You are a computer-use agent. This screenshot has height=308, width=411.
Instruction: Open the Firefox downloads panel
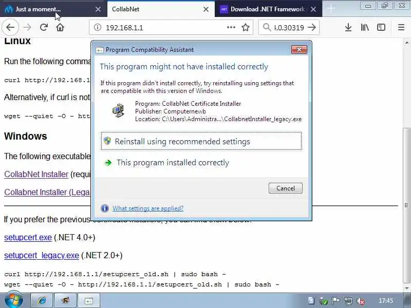(x=348, y=27)
